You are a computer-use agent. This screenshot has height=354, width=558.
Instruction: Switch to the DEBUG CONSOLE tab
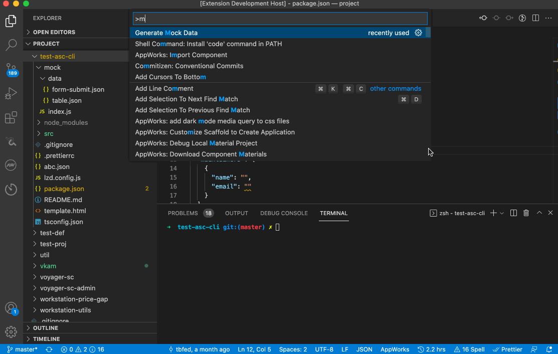(284, 213)
